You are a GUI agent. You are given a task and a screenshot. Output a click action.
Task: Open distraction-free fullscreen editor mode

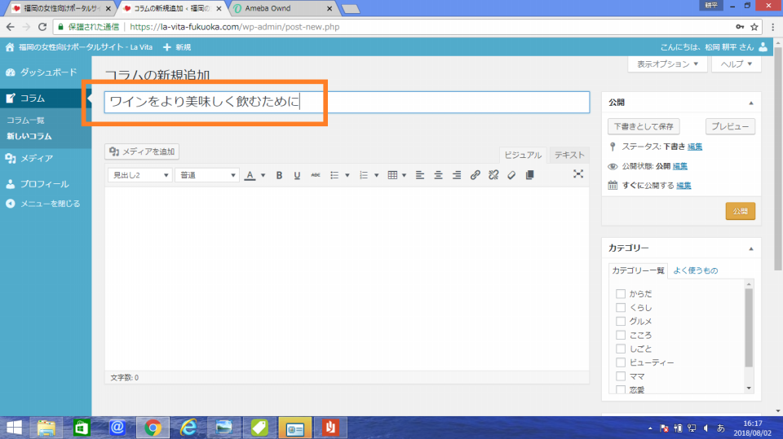click(577, 174)
